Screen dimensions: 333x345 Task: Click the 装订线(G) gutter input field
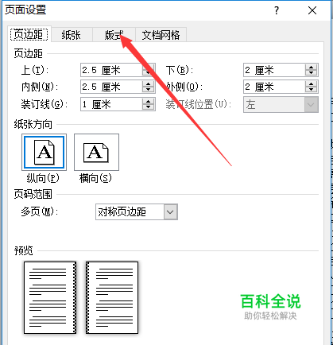click(111, 104)
